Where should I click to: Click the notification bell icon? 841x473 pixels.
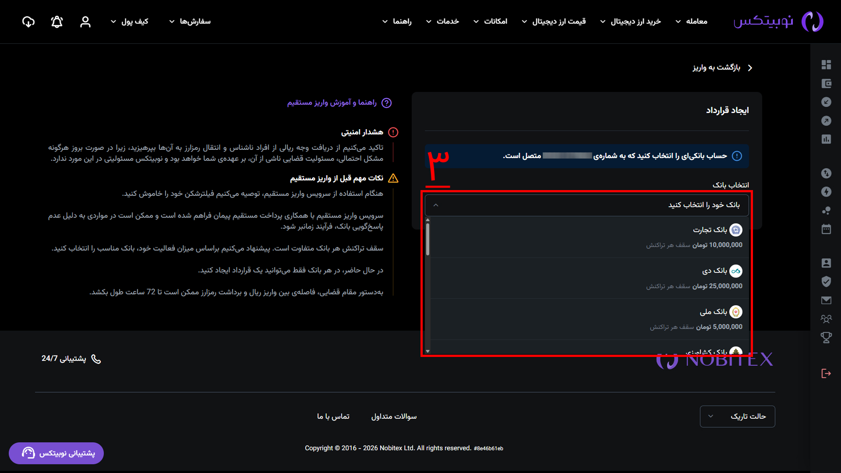pyautogui.click(x=57, y=22)
